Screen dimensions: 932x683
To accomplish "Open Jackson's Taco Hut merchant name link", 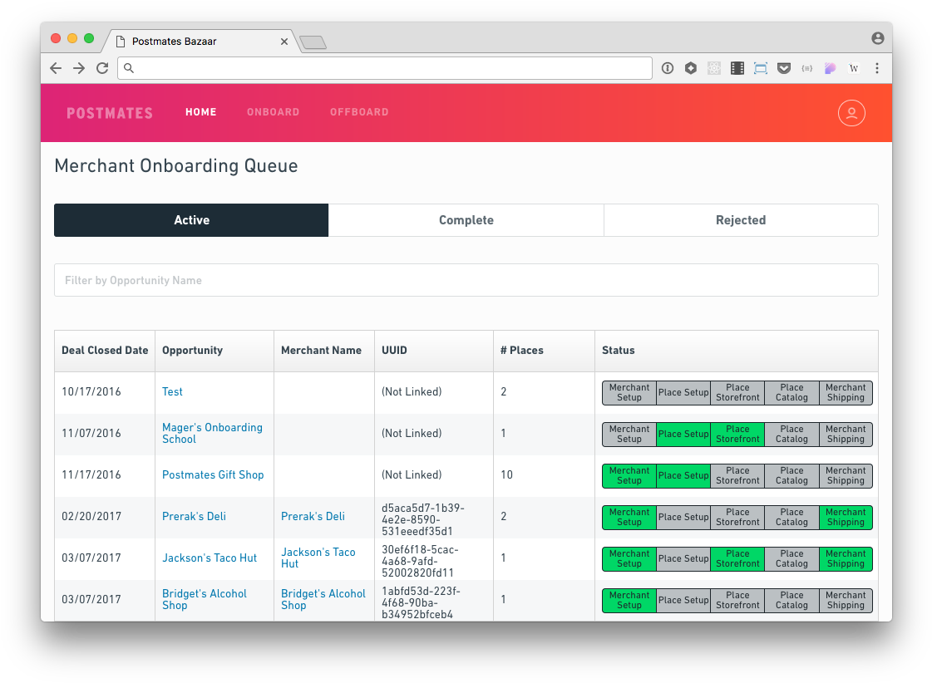I will pos(318,558).
